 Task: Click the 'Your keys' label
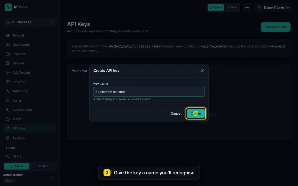pyautogui.click(x=79, y=71)
